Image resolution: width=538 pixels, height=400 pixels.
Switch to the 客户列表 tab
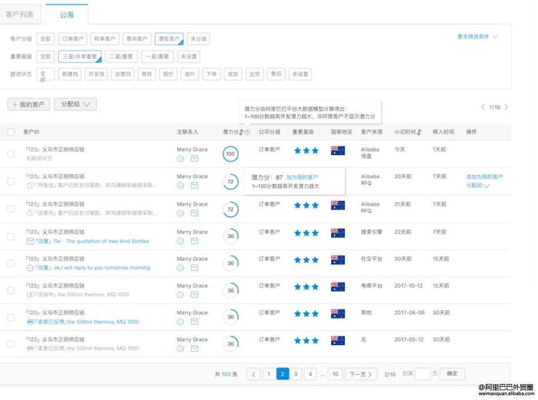(x=20, y=14)
